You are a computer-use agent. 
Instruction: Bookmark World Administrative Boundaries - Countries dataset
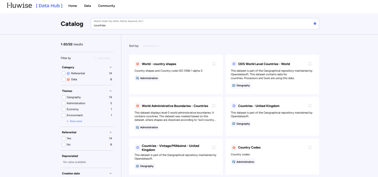pyautogui.click(x=214, y=106)
